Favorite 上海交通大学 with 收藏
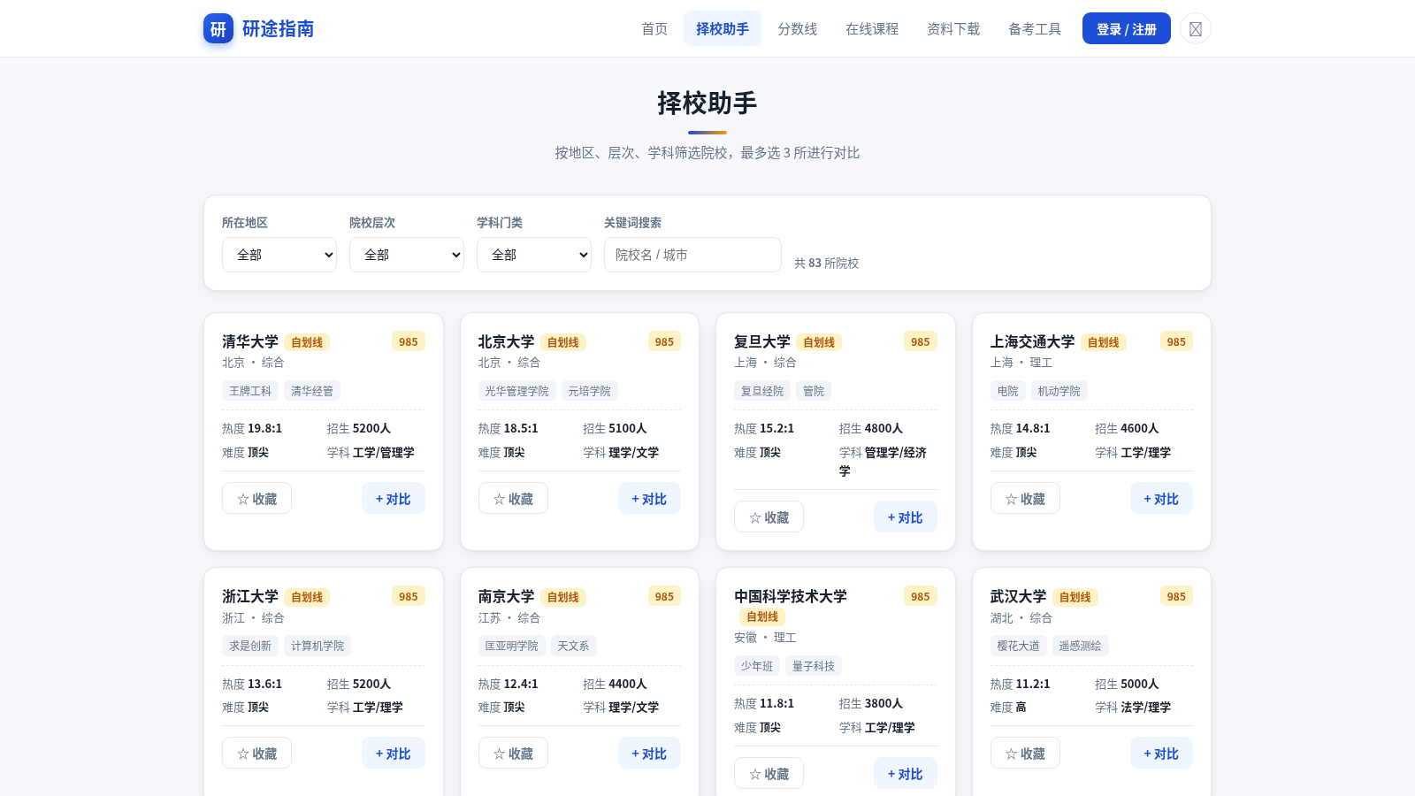Screen dimensions: 1415x796 pos(1025,499)
